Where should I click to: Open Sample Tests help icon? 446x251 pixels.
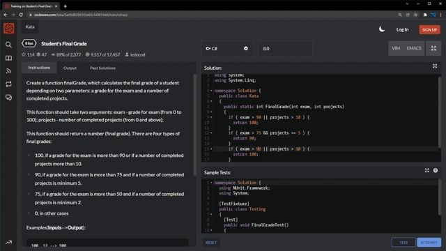click(x=435, y=170)
